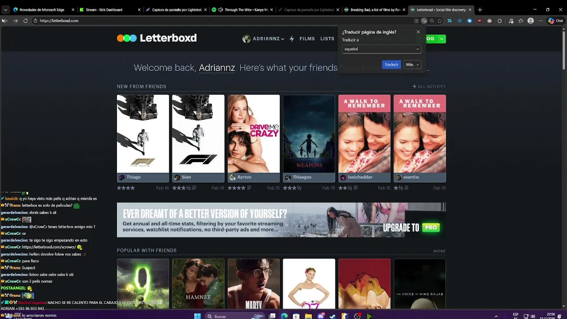Close the translate page popup
This screenshot has height=319, width=567.
pos(418,32)
